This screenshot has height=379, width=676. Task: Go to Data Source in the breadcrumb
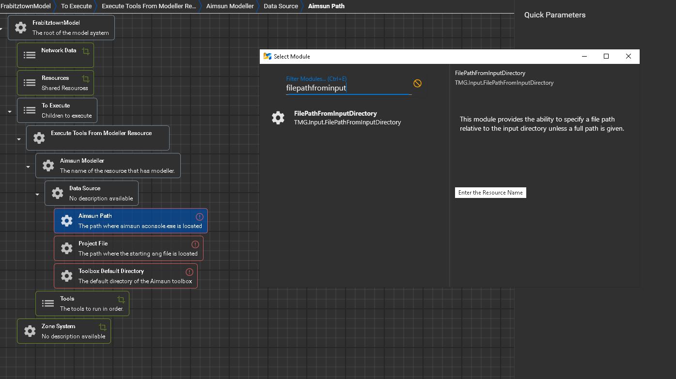click(281, 6)
